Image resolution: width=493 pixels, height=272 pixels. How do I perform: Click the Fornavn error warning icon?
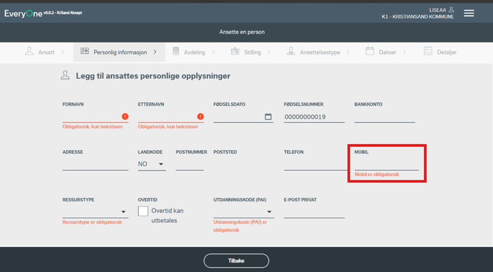125,117
